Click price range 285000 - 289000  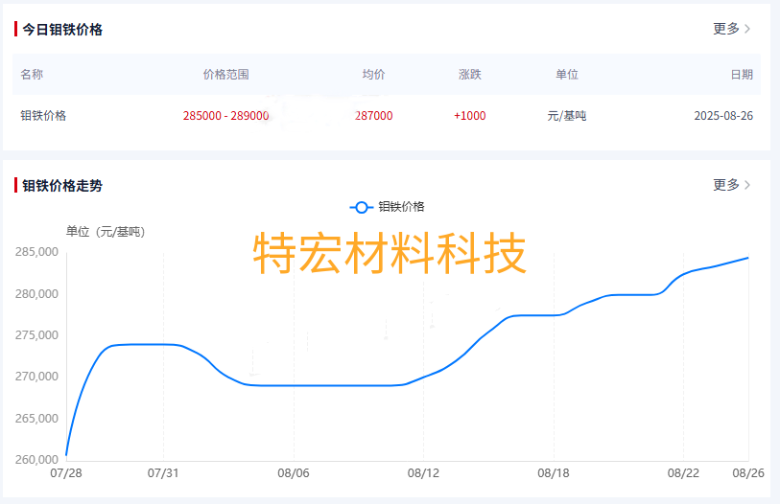(225, 116)
